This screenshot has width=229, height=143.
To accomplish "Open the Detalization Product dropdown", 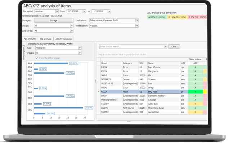I will pyautogui.click(x=137, y=26).
